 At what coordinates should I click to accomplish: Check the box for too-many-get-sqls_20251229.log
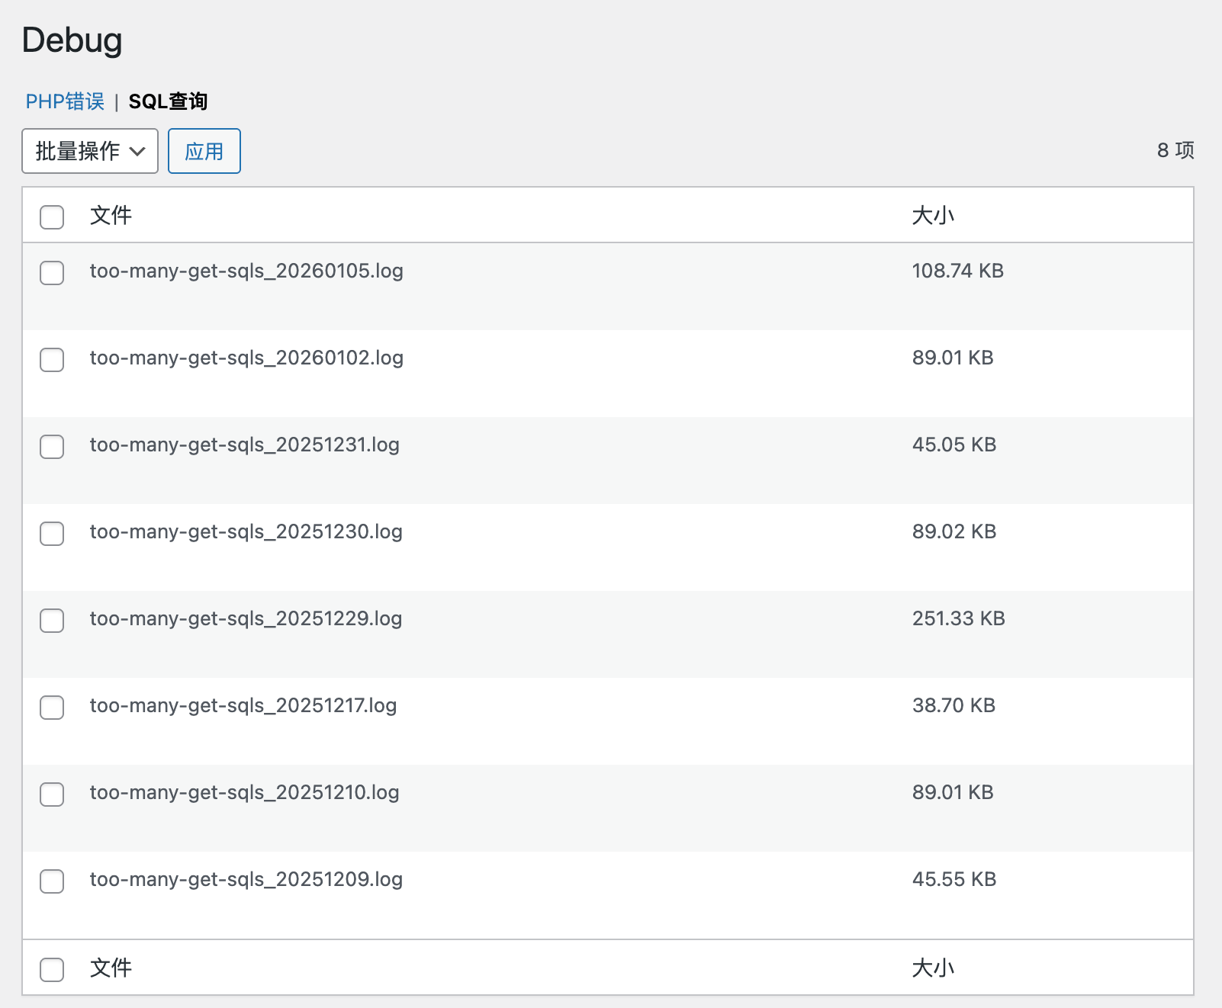pos(52,621)
